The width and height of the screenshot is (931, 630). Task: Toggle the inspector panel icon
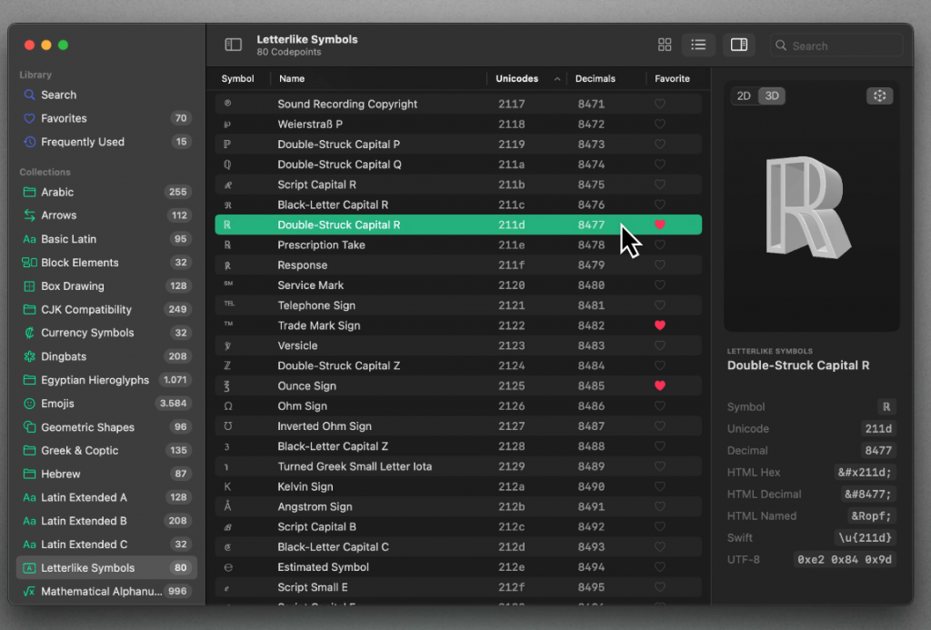point(739,45)
